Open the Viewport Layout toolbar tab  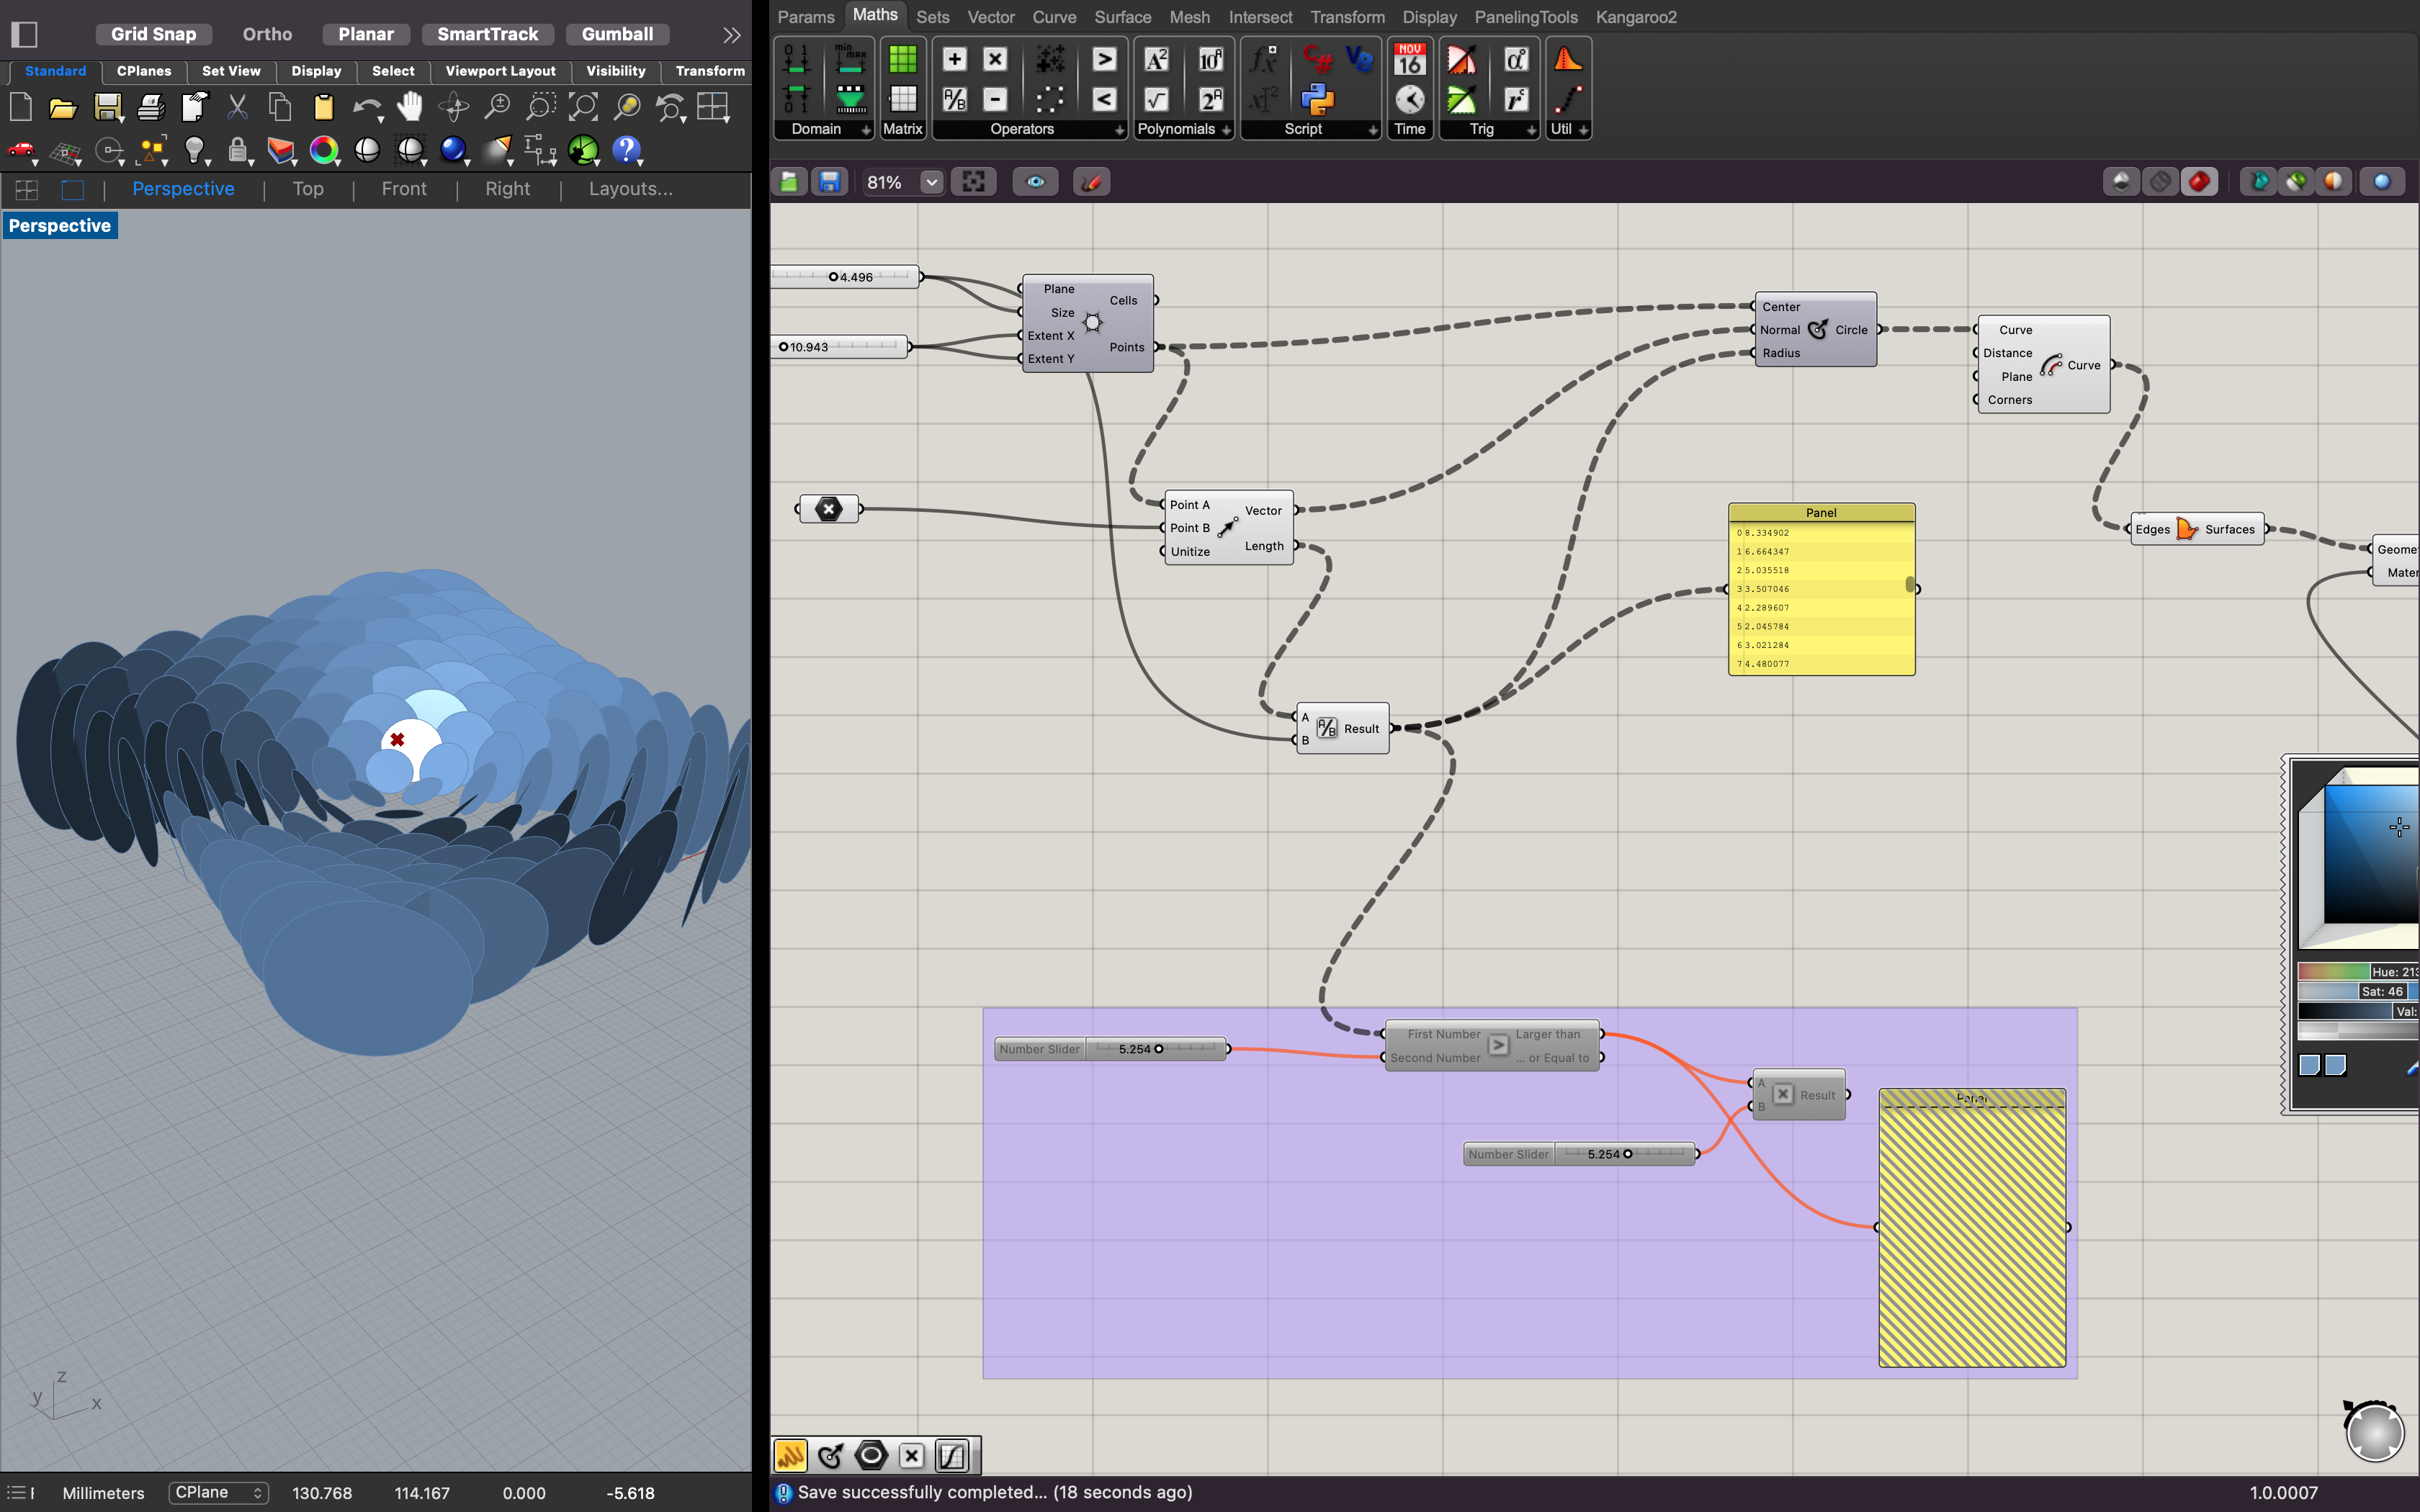(x=500, y=71)
